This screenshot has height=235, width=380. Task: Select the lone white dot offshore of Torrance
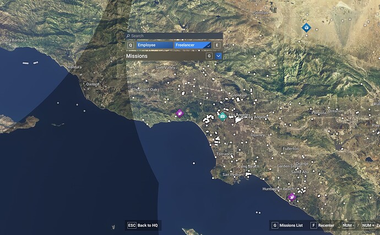[194, 163]
